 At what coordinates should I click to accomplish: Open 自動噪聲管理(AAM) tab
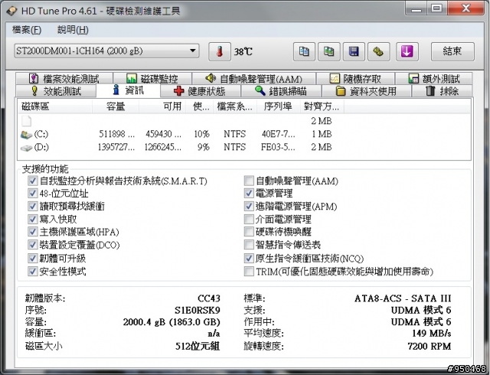click(x=253, y=78)
